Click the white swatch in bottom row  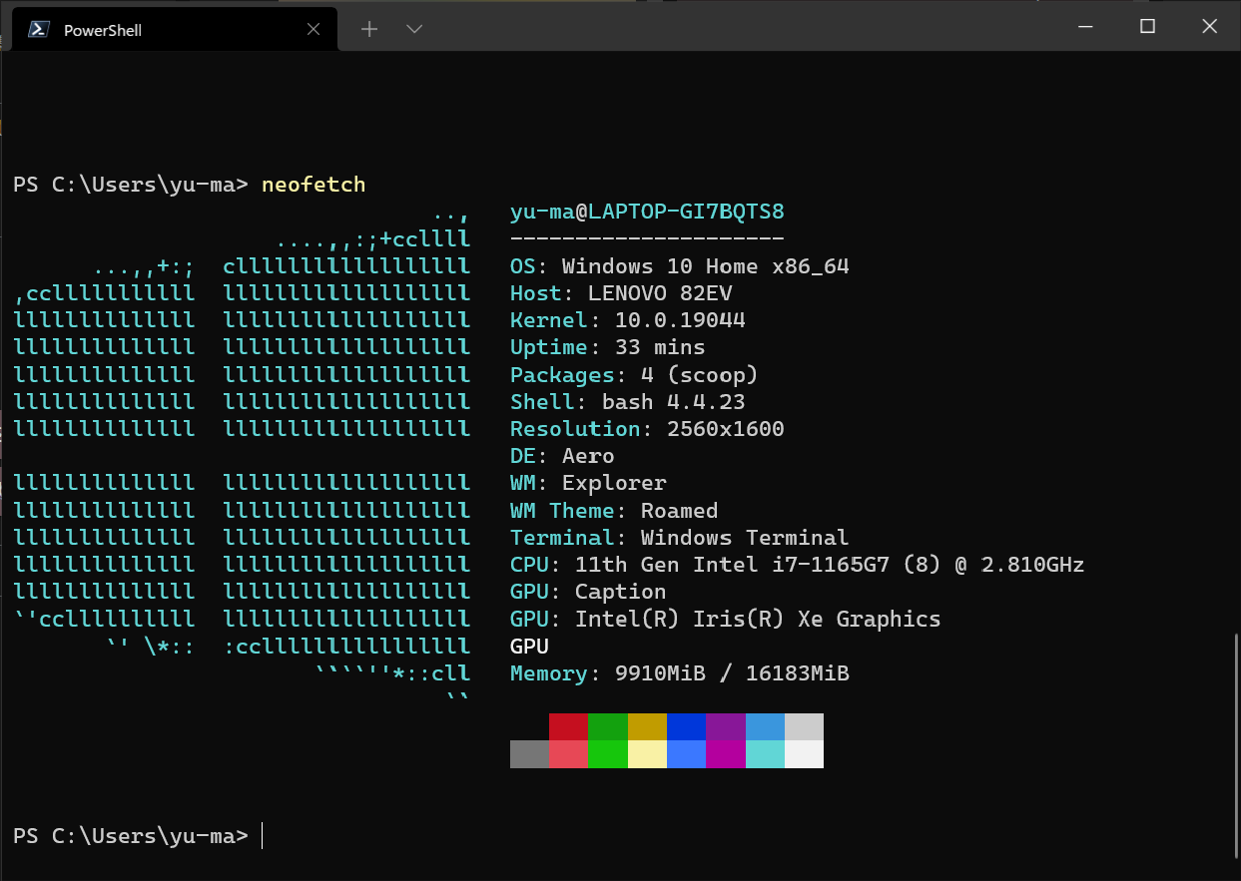pos(804,754)
